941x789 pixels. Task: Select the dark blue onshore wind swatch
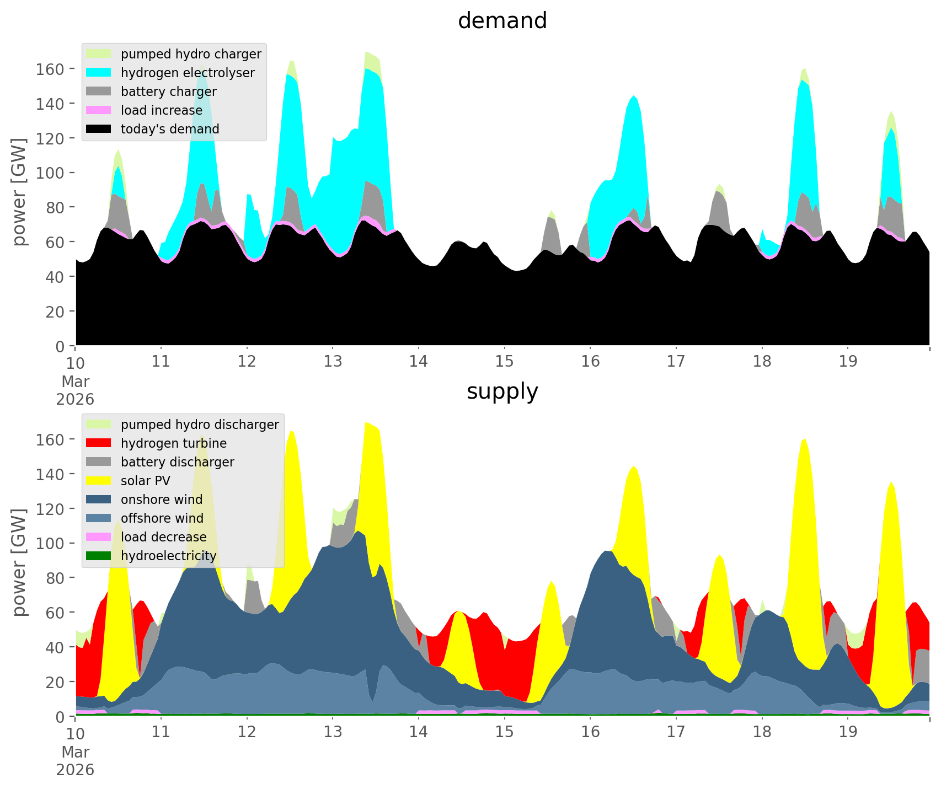tap(99, 500)
